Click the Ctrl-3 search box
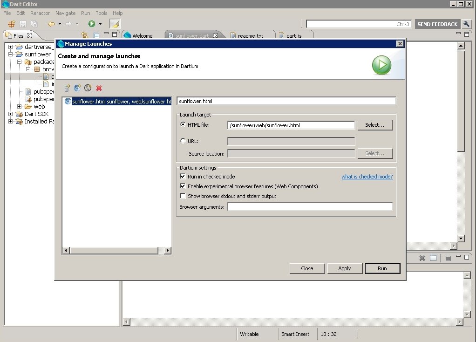Image resolution: width=476 pixels, height=342 pixels. pos(359,24)
